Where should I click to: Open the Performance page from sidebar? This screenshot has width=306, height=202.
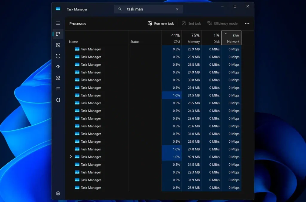[58, 45]
